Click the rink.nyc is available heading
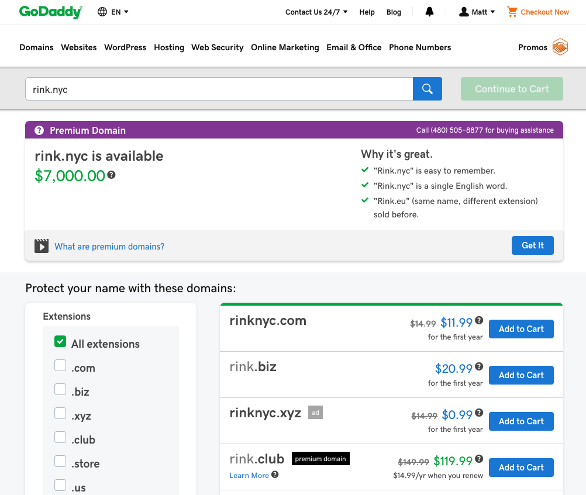This screenshot has width=586, height=495. pyautogui.click(x=99, y=156)
